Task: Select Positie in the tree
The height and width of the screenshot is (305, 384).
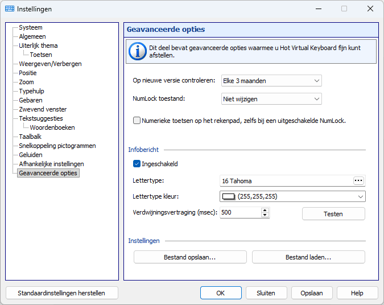Action: pos(28,73)
